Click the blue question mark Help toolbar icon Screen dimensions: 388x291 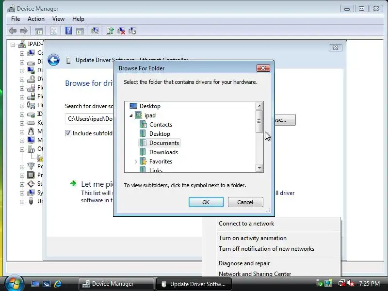point(68,31)
